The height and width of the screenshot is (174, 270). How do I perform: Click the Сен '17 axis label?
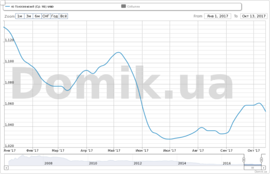[226, 150]
